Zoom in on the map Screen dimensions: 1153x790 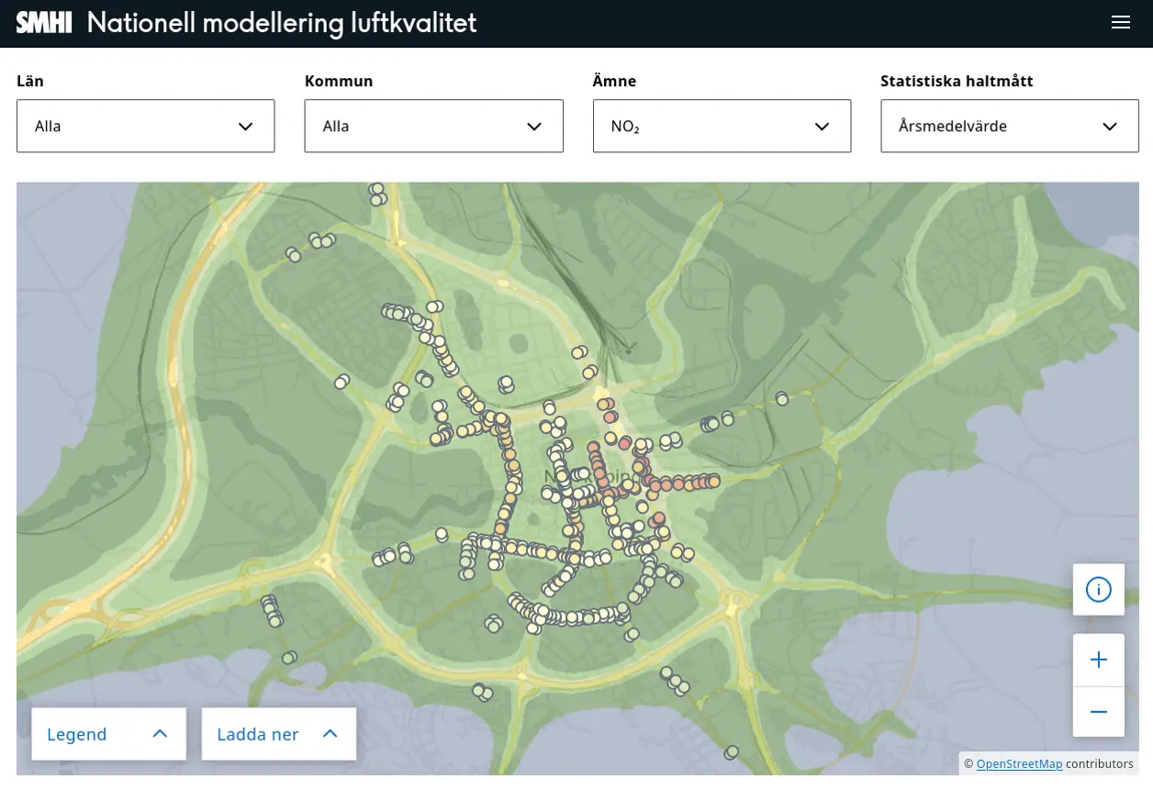pyautogui.click(x=1098, y=660)
